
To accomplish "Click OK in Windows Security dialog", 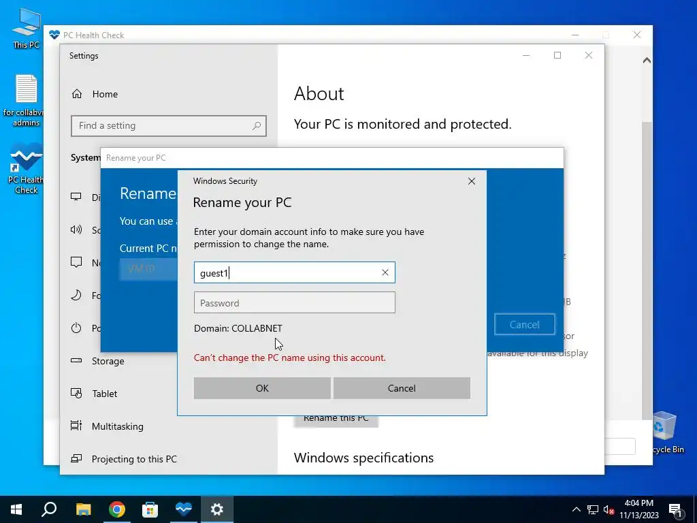I will tap(262, 387).
